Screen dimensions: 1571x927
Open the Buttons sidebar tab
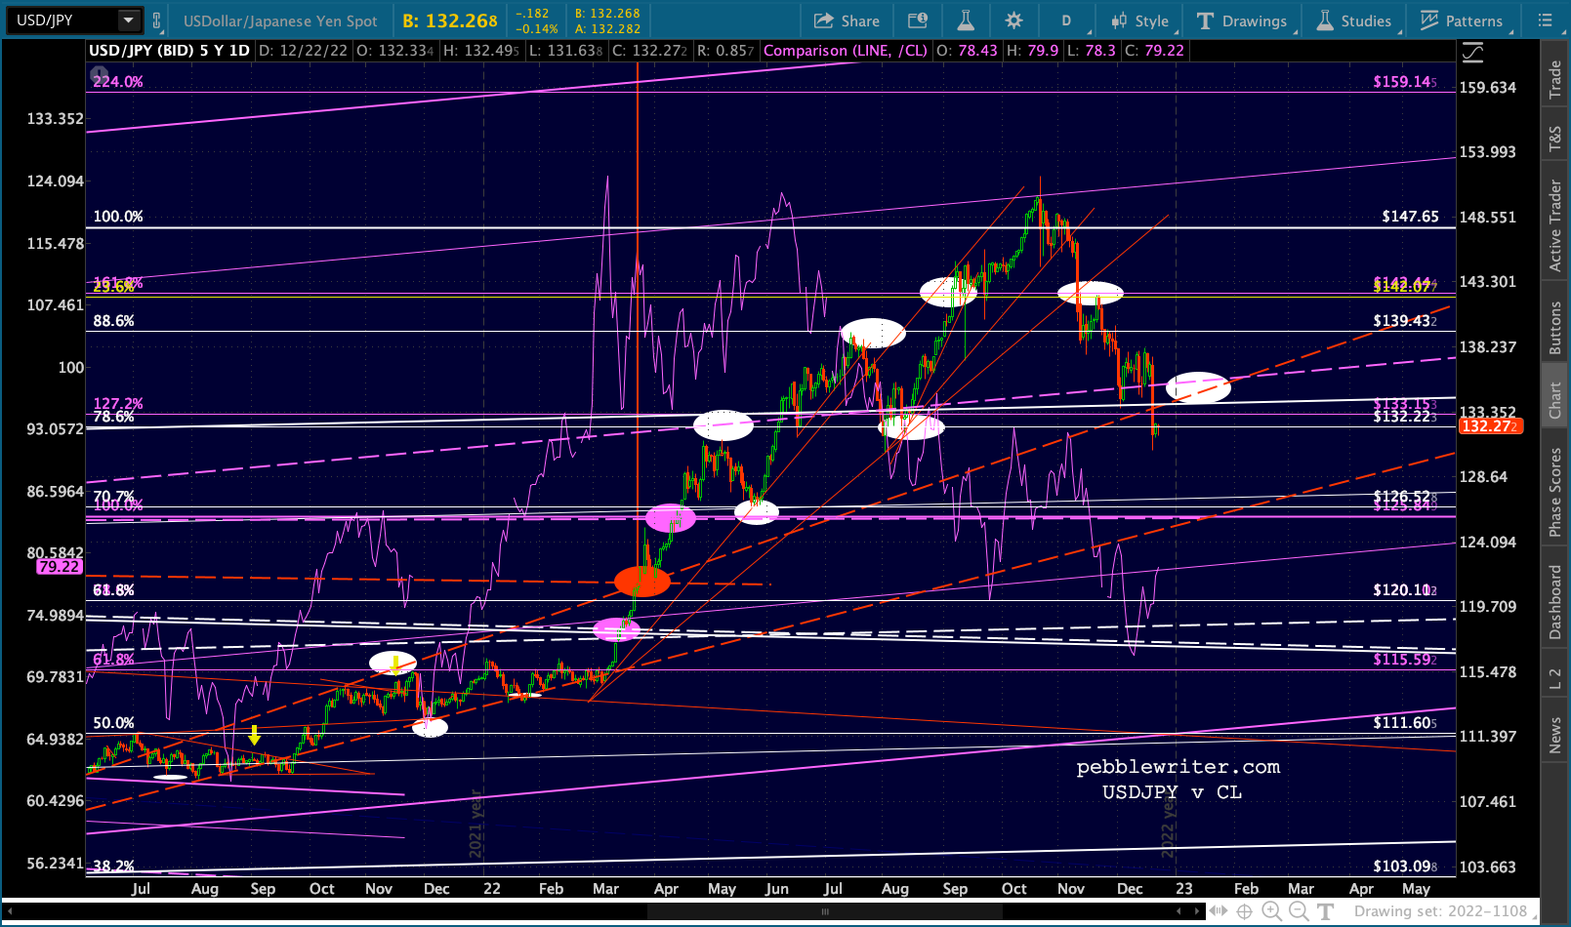click(1555, 328)
